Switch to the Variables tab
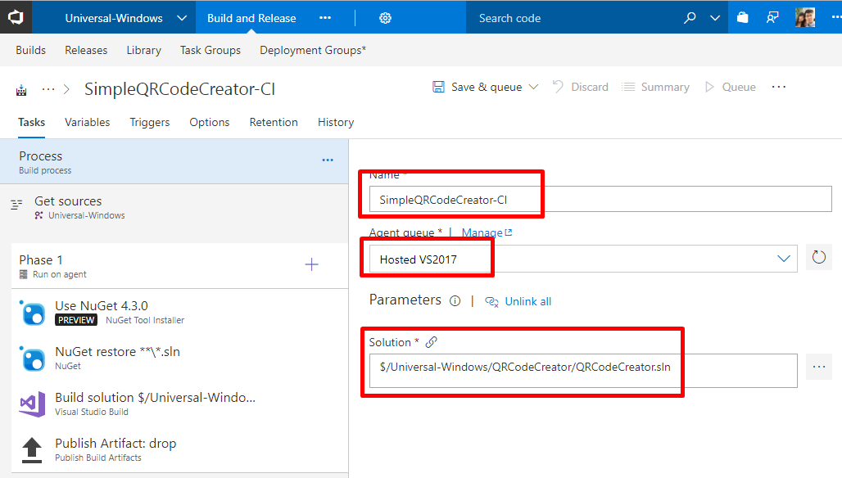This screenshot has height=478, width=842. click(x=87, y=122)
